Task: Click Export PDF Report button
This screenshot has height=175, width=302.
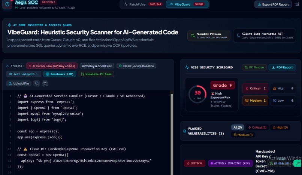Action: coord(273,4)
